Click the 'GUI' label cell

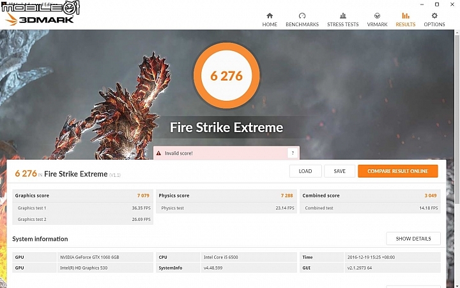pos(321,268)
